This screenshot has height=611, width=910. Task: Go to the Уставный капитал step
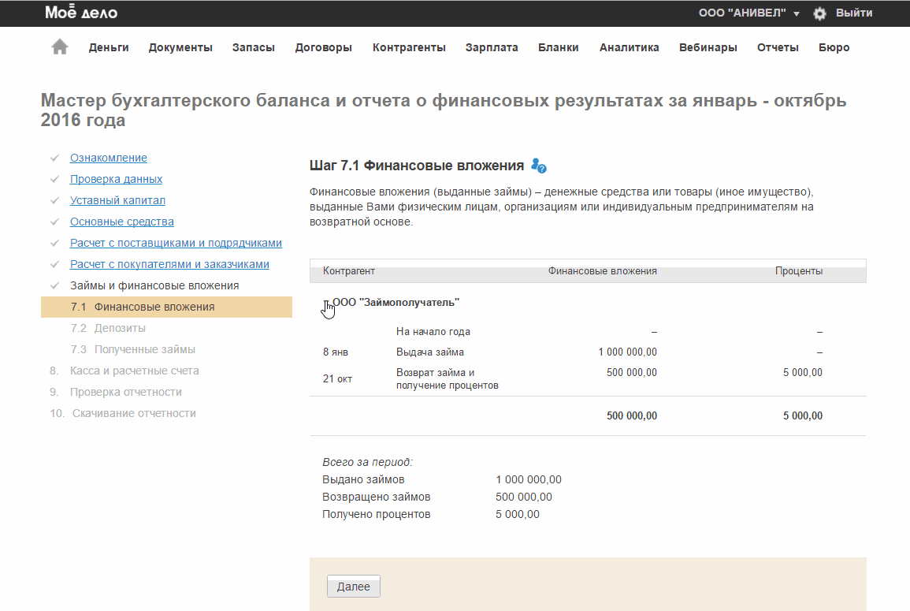pyautogui.click(x=118, y=200)
